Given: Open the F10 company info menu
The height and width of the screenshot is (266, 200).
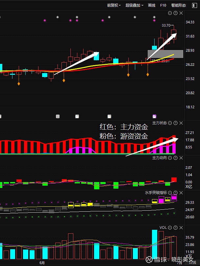Looking at the screenshot, I should point(163,5).
